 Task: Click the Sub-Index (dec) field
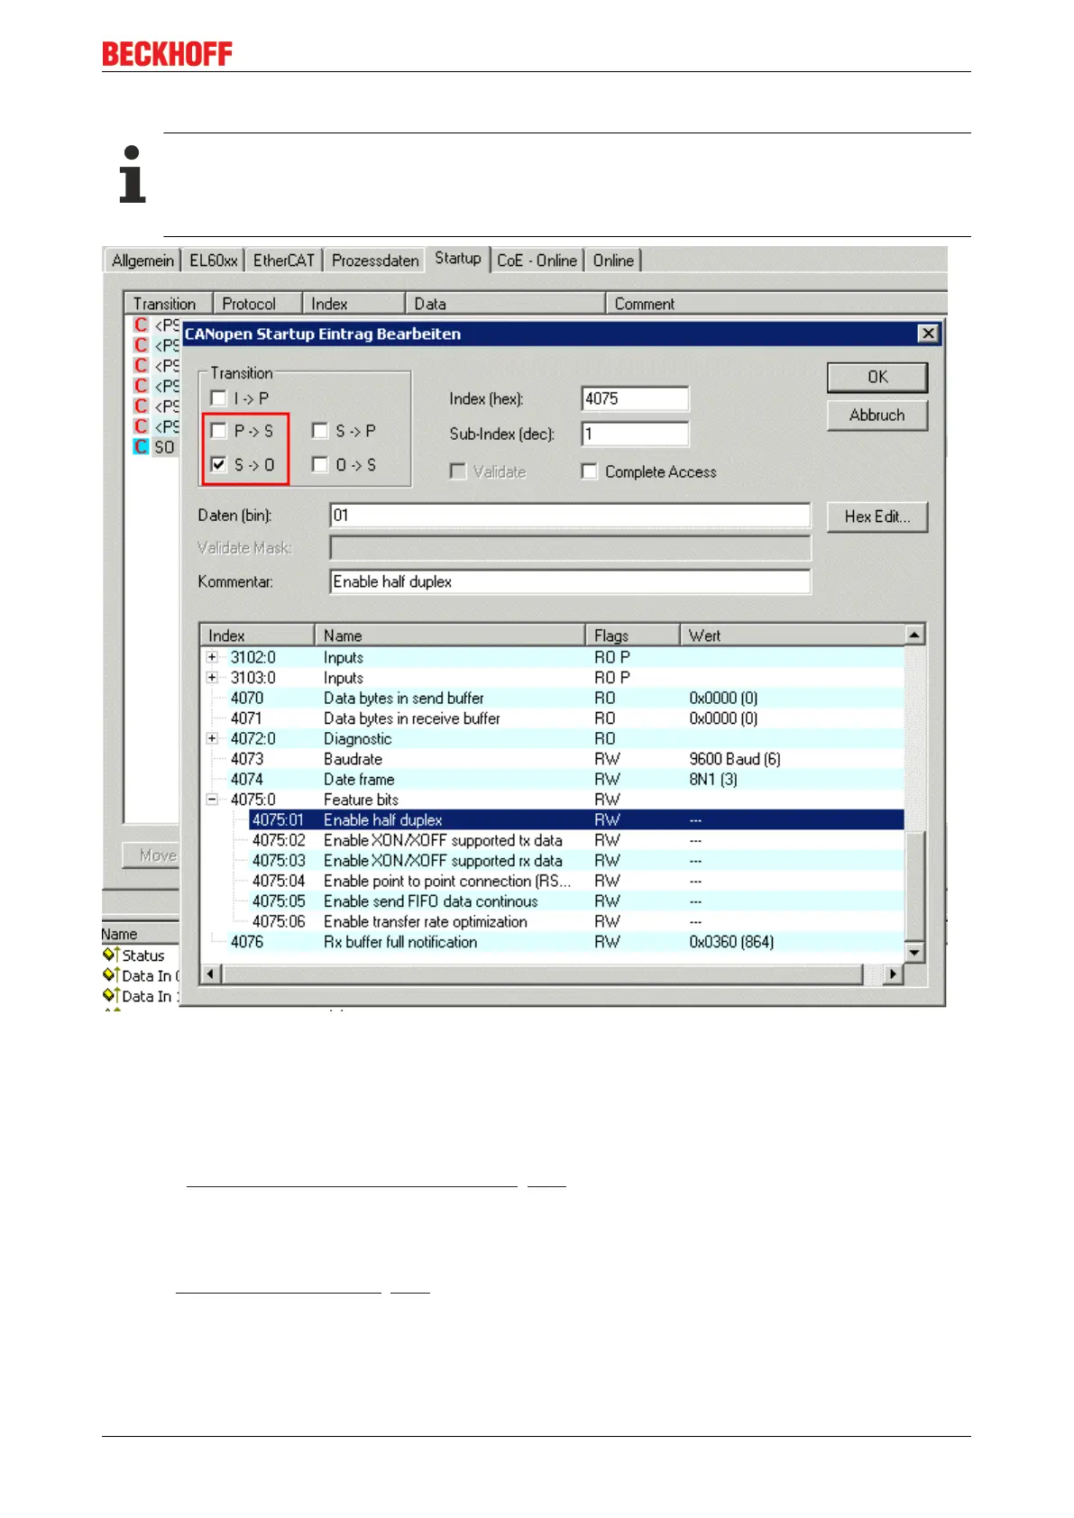(x=635, y=434)
